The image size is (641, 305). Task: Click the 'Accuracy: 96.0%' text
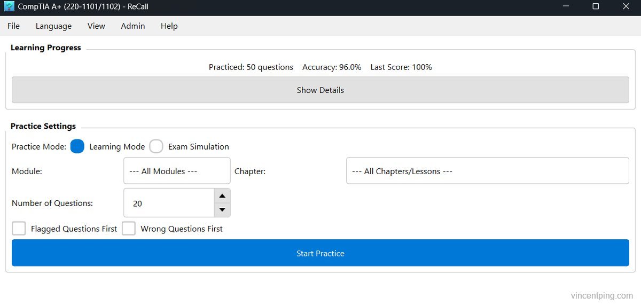click(x=332, y=67)
